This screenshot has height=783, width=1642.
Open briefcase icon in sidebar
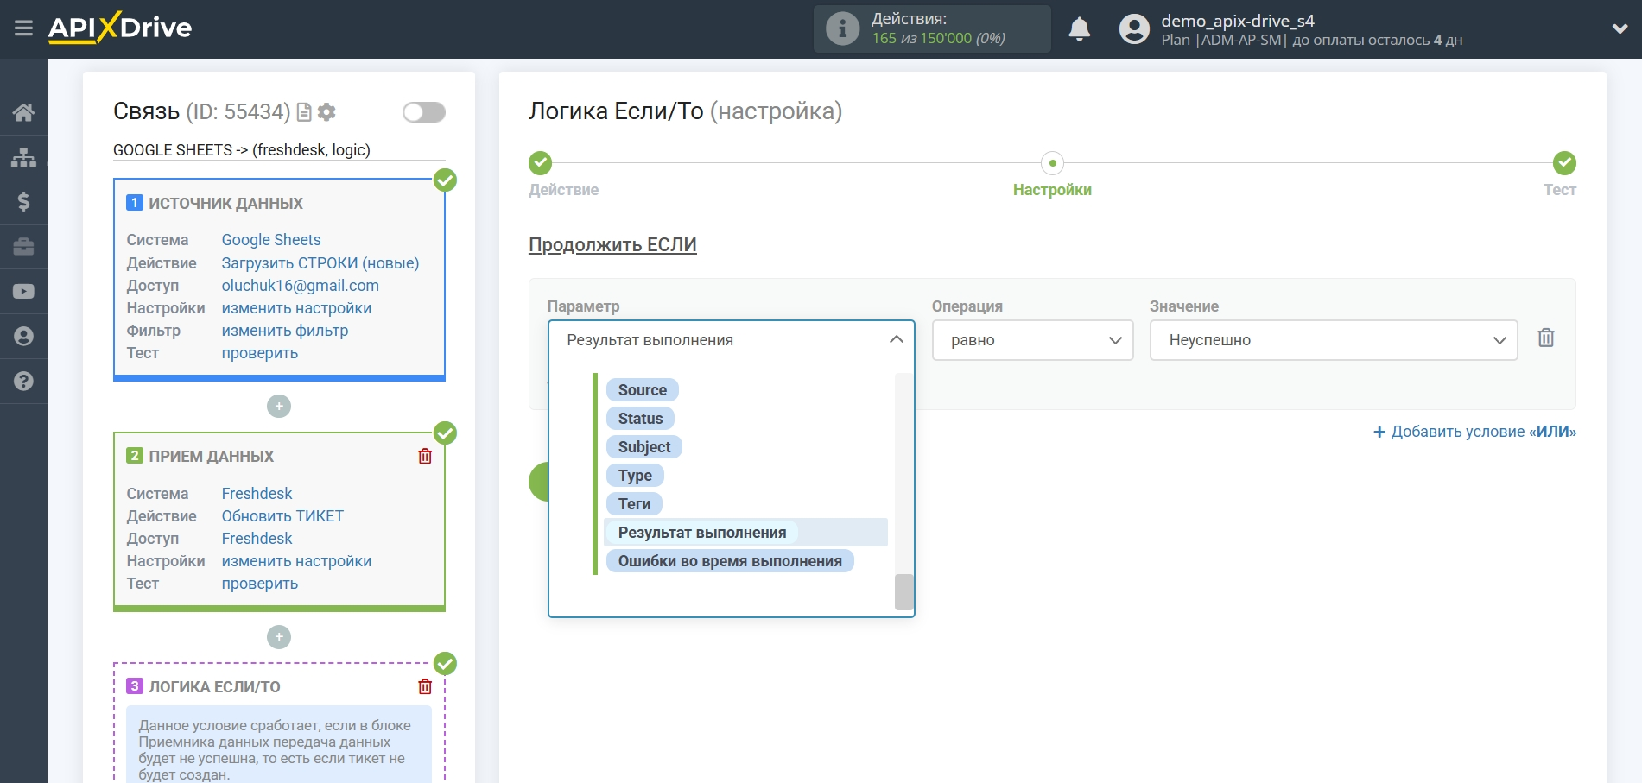pyautogui.click(x=23, y=247)
